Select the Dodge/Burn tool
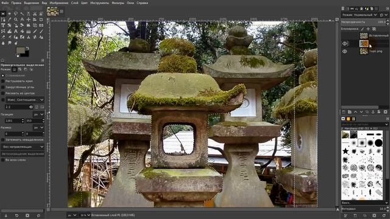Screen dimensions: 390x219 (16, 43)
